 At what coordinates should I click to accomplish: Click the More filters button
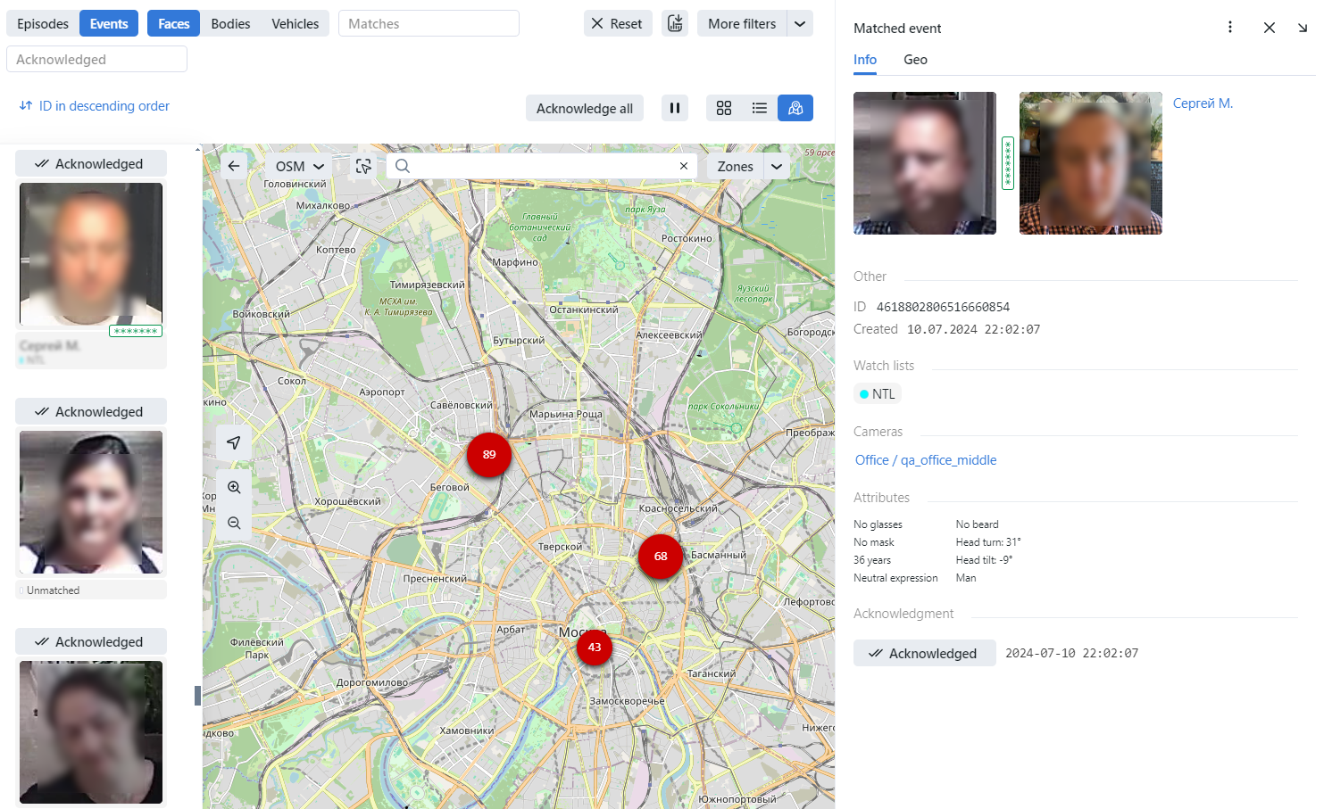click(x=742, y=23)
